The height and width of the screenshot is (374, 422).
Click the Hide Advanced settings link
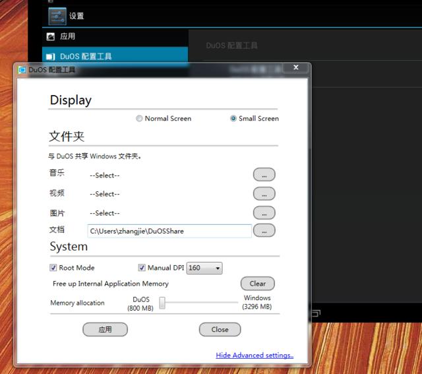[255, 356]
